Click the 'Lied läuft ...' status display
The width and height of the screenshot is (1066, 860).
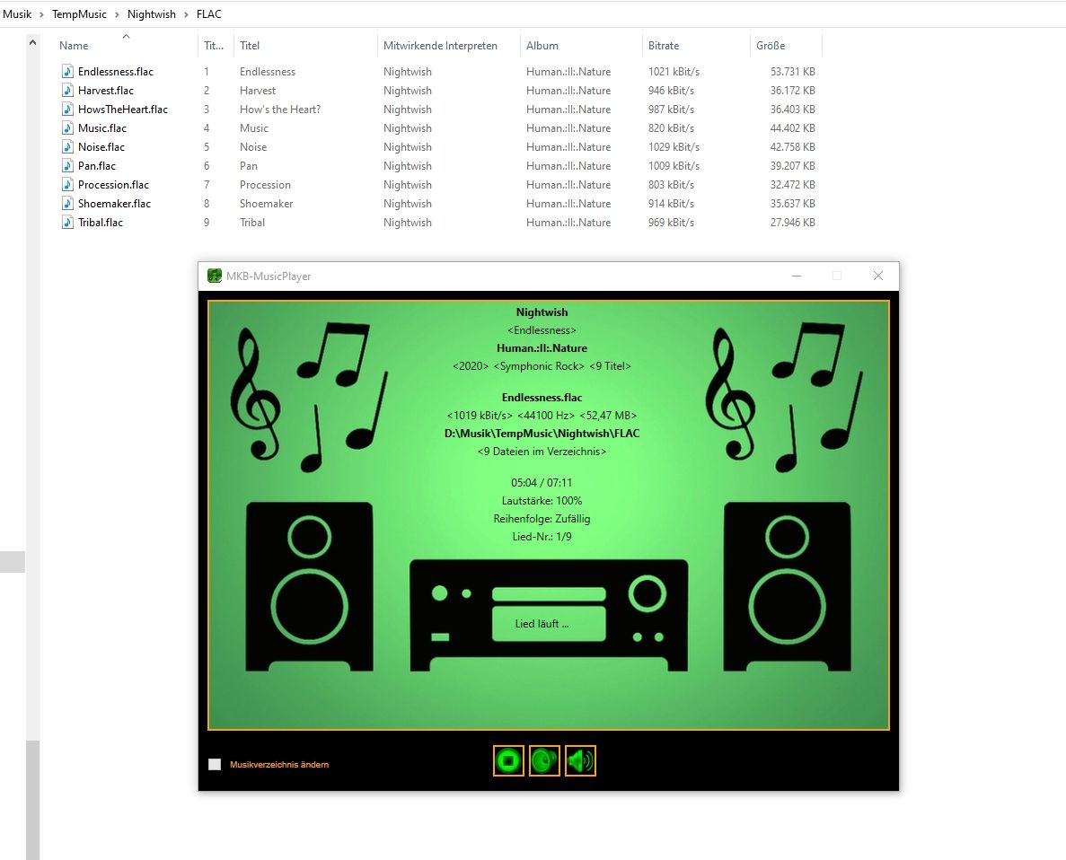coord(549,623)
